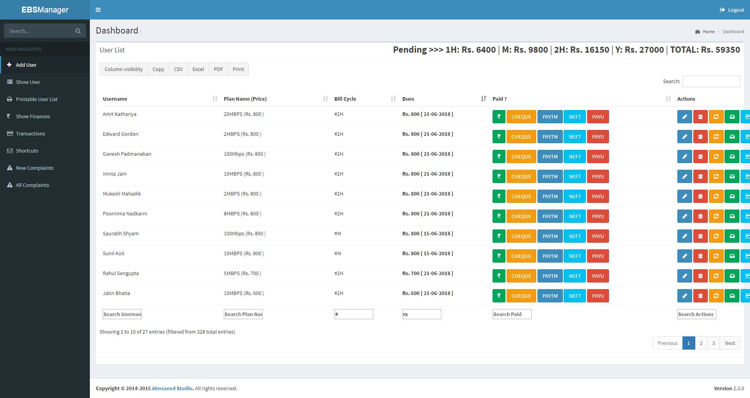Mark Edward Gordon paid by PAYTM
The height and width of the screenshot is (398, 750).
pos(550,137)
